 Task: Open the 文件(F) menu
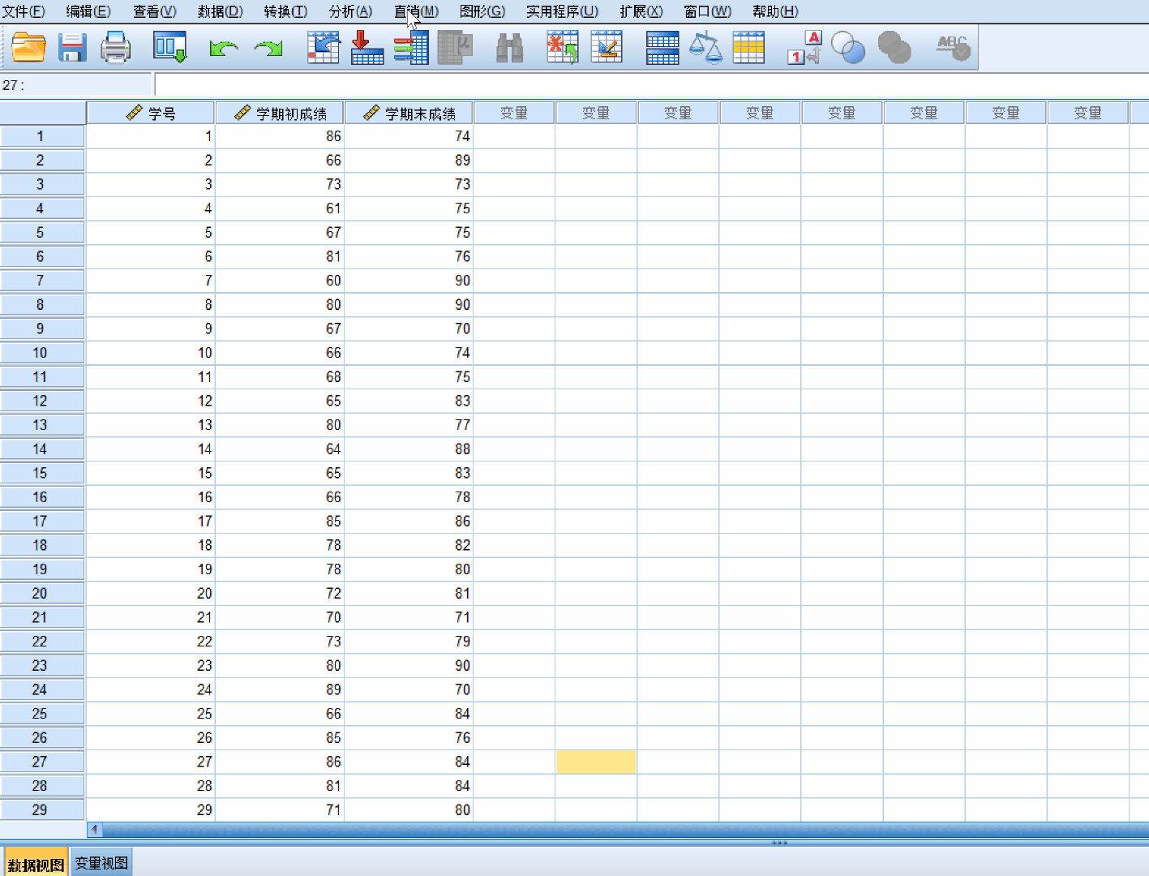point(24,11)
